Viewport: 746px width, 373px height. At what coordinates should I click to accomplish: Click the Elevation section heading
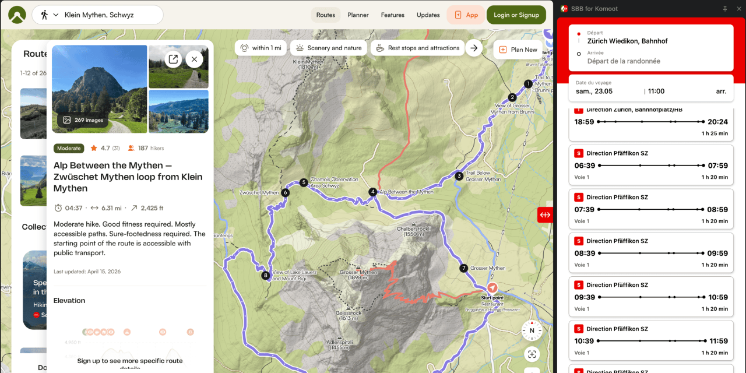click(69, 301)
